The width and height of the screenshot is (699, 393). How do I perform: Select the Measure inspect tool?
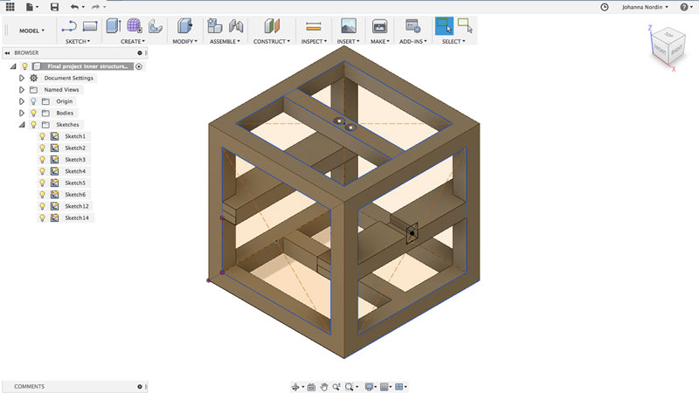pyautogui.click(x=314, y=27)
